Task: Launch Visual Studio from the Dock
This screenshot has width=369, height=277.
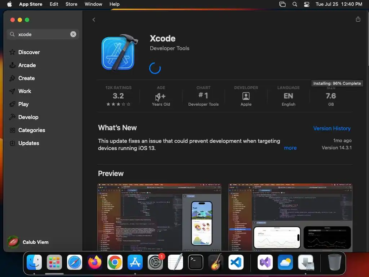Action: coord(265,262)
